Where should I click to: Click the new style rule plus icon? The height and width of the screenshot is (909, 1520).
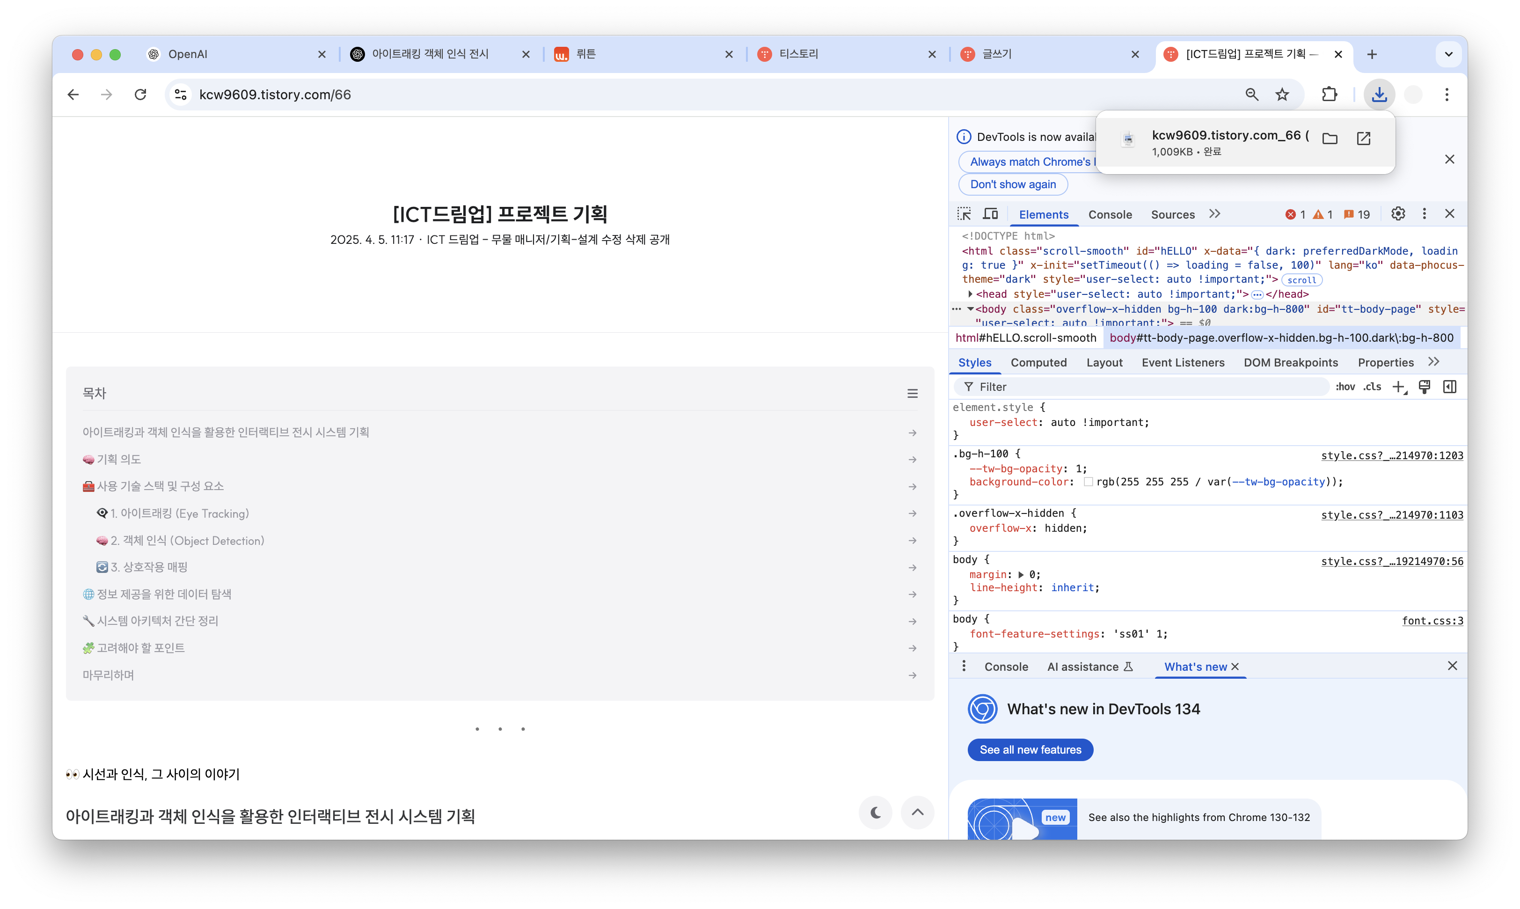tap(1399, 387)
